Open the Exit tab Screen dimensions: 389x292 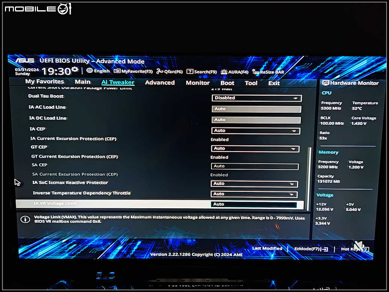point(274,83)
